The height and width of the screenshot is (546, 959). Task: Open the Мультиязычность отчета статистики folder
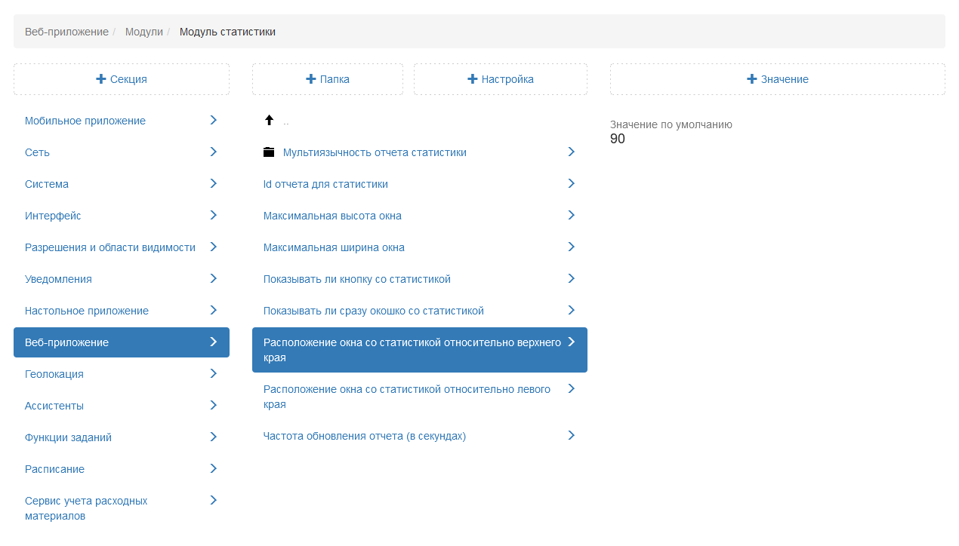tap(374, 152)
